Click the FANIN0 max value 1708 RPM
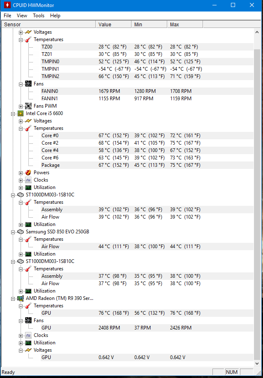The width and height of the screenshot is (263, 378). click(181, 91)
